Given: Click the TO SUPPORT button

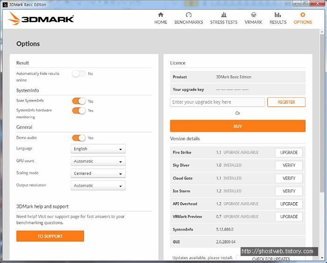Looking at the screenshot, I should [50, 236].
